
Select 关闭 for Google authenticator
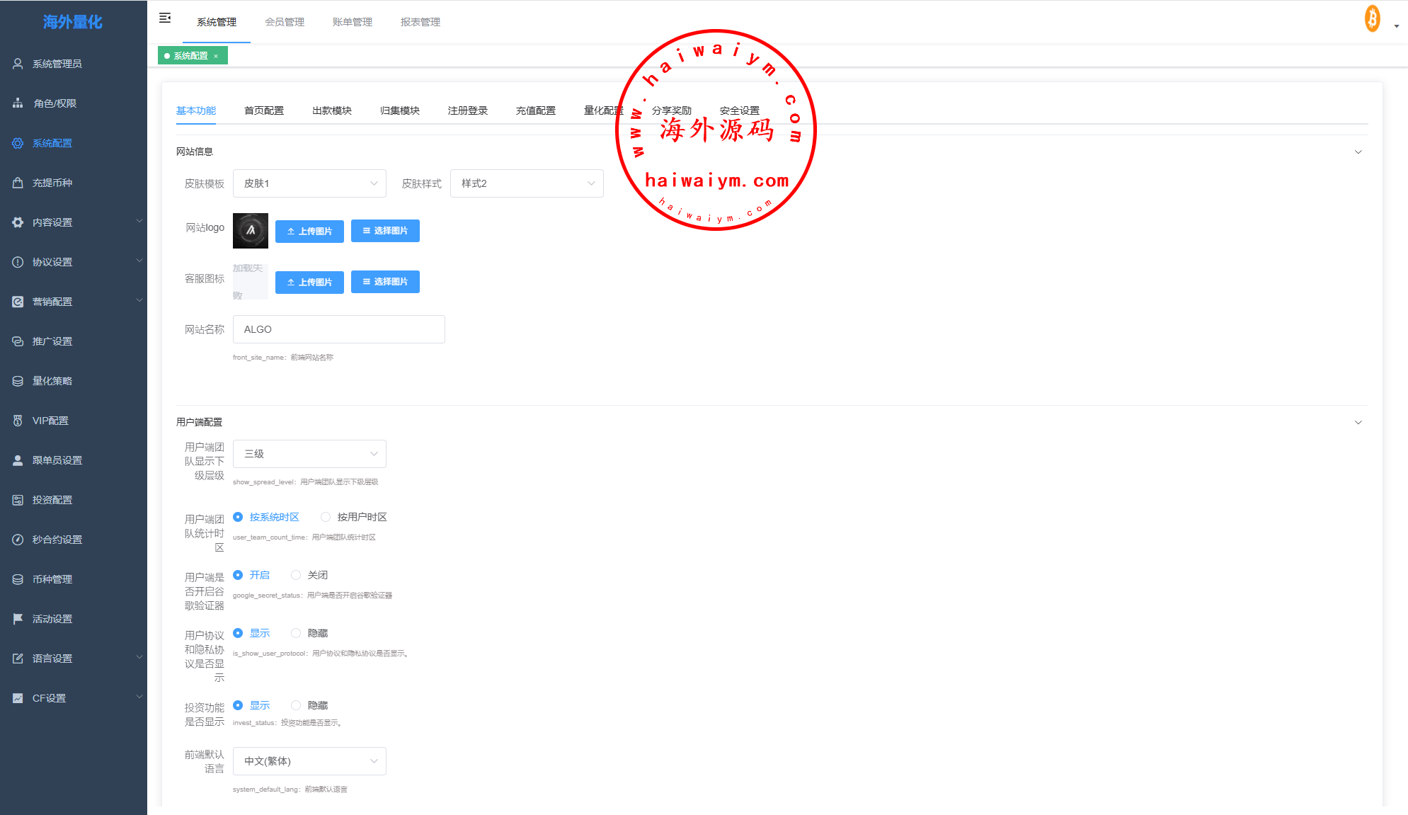coord(296,575)
